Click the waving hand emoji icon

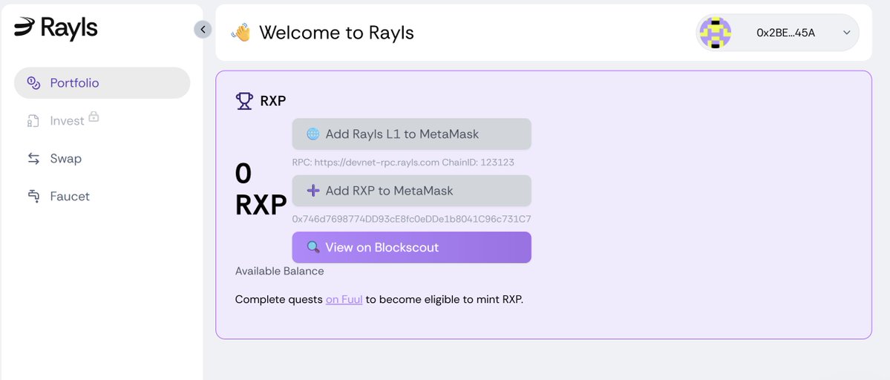[241, 33]
